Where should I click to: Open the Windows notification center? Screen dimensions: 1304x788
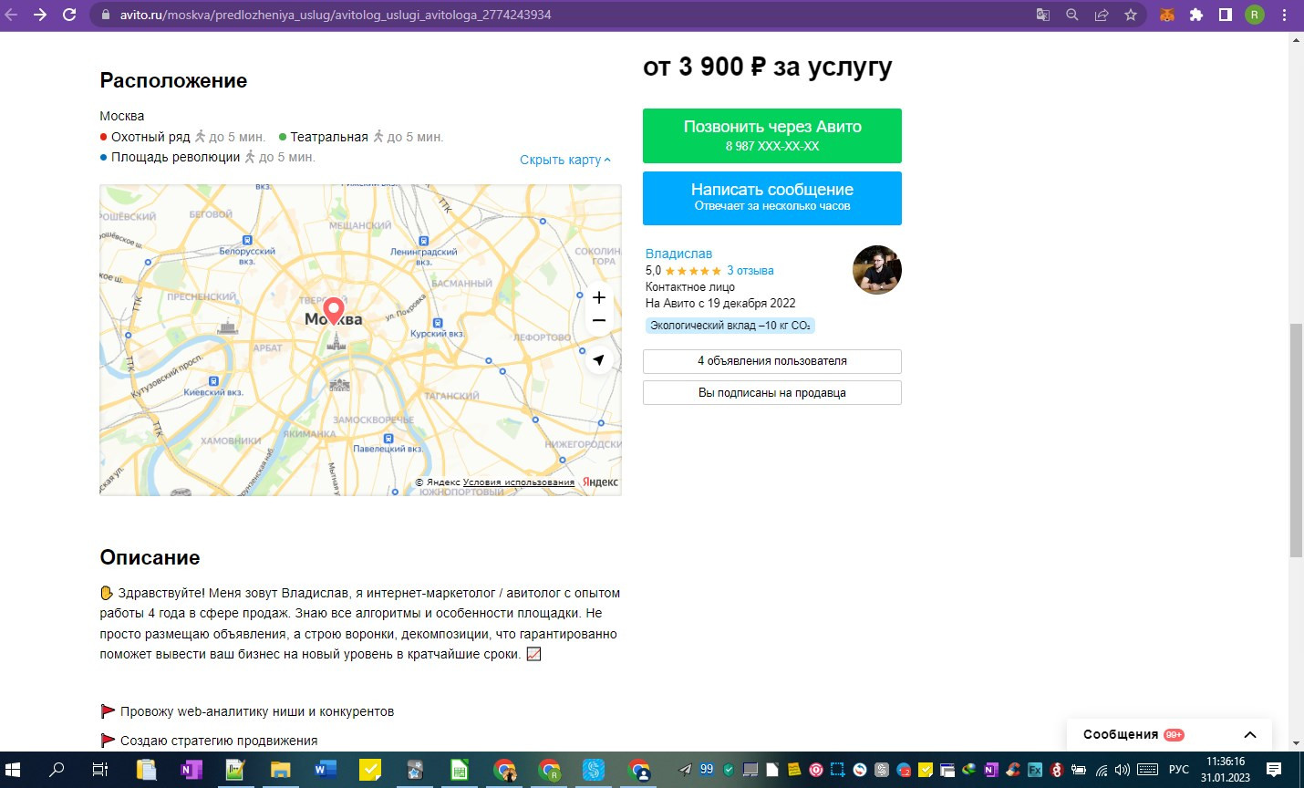pos(1274,770)
